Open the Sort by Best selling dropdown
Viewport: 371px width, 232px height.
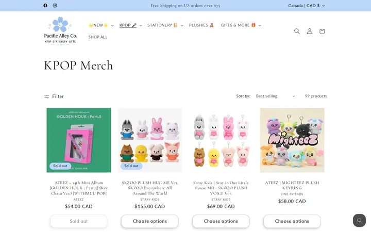[275, 96]
